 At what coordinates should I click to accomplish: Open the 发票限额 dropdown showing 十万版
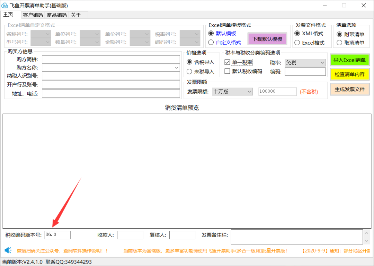(x=232, y=92)
